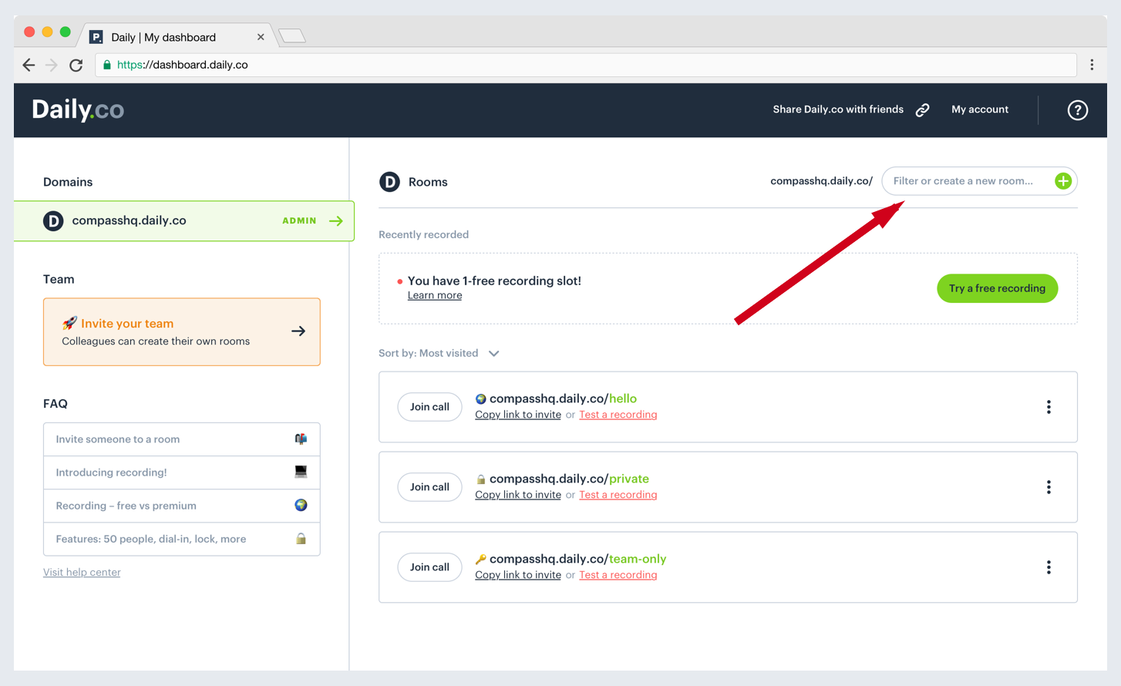Open FAQ Invite someone to a room
The width and height of the screenshot is (1121, 686).
[x=182, y=439]
